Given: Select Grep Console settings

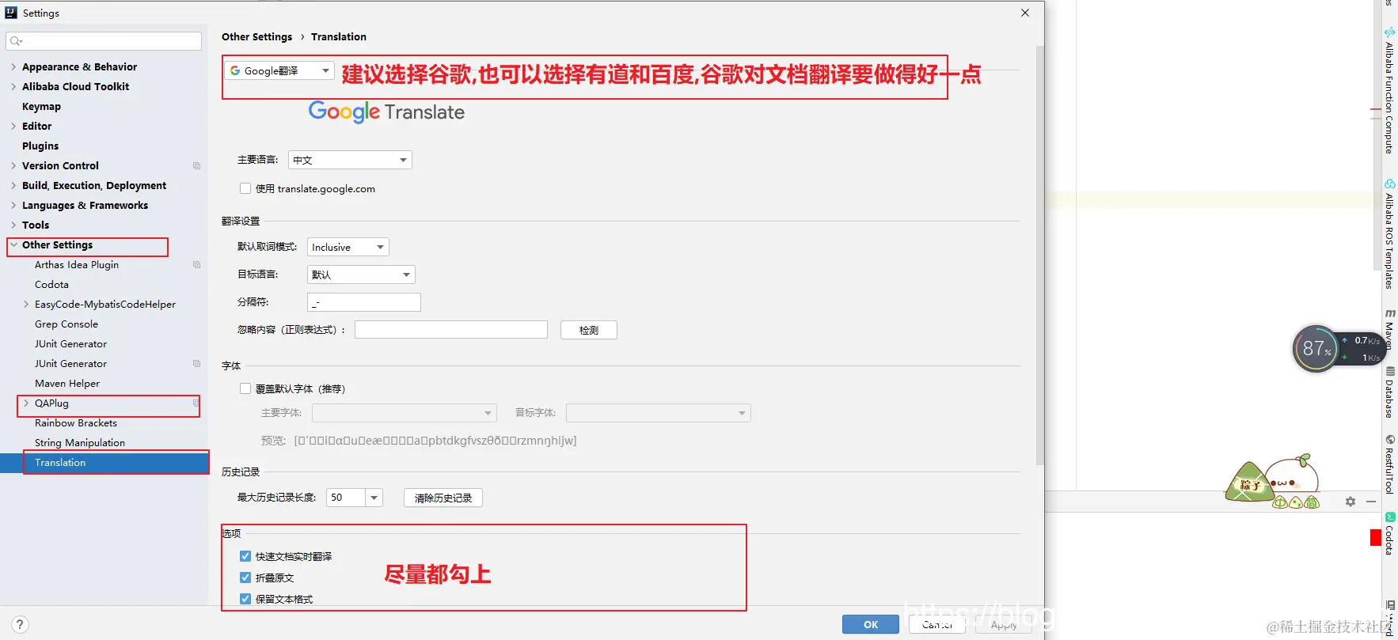Looking at the screenshot, I should click(66, 324).
